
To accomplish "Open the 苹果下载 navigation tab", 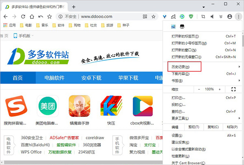I will click(128, 78).
